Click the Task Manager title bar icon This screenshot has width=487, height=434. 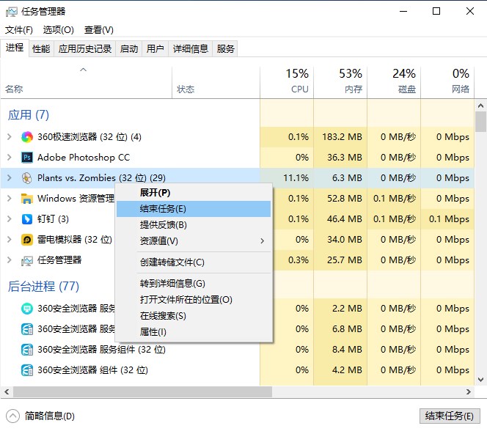point(12,12)
